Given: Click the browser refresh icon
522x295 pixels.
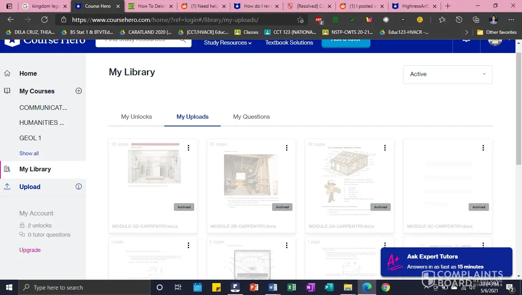Looking at the screenshot, I should pyautogui.click(x=45, y=20).
